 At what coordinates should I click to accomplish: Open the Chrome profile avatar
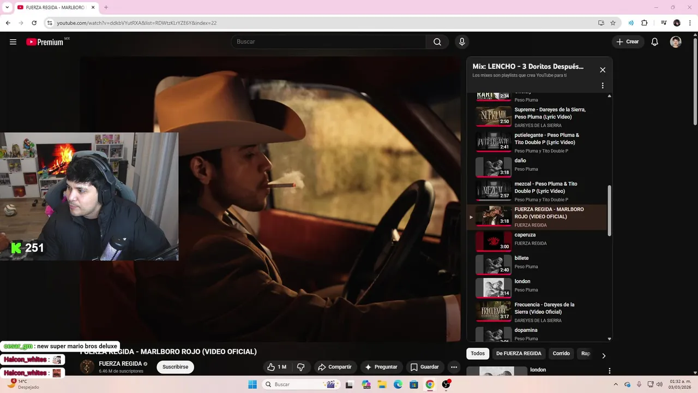677,23
